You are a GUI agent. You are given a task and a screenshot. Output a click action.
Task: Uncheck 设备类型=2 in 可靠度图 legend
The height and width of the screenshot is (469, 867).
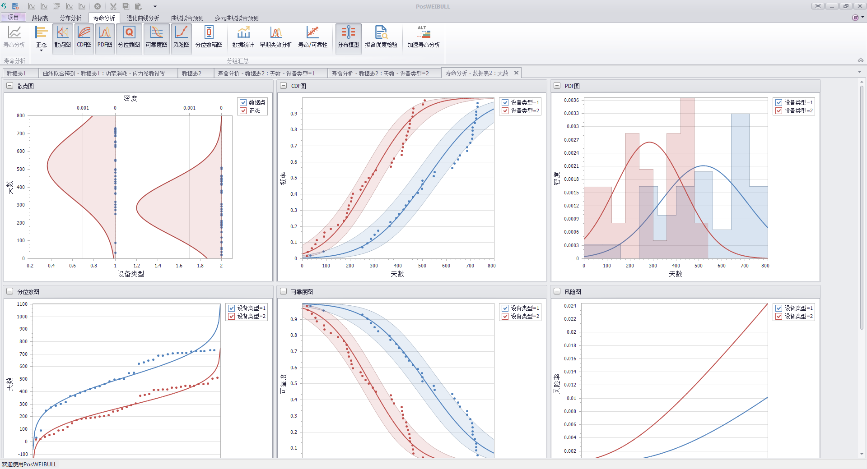[x=505, y=316]
